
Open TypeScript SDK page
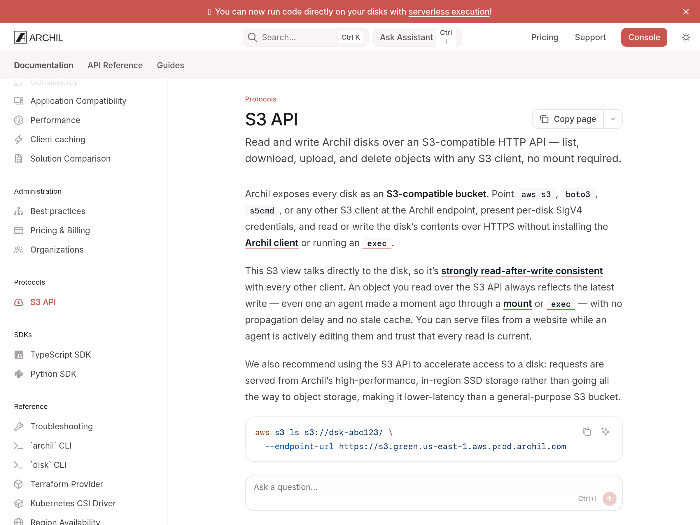tap(61, 355)
